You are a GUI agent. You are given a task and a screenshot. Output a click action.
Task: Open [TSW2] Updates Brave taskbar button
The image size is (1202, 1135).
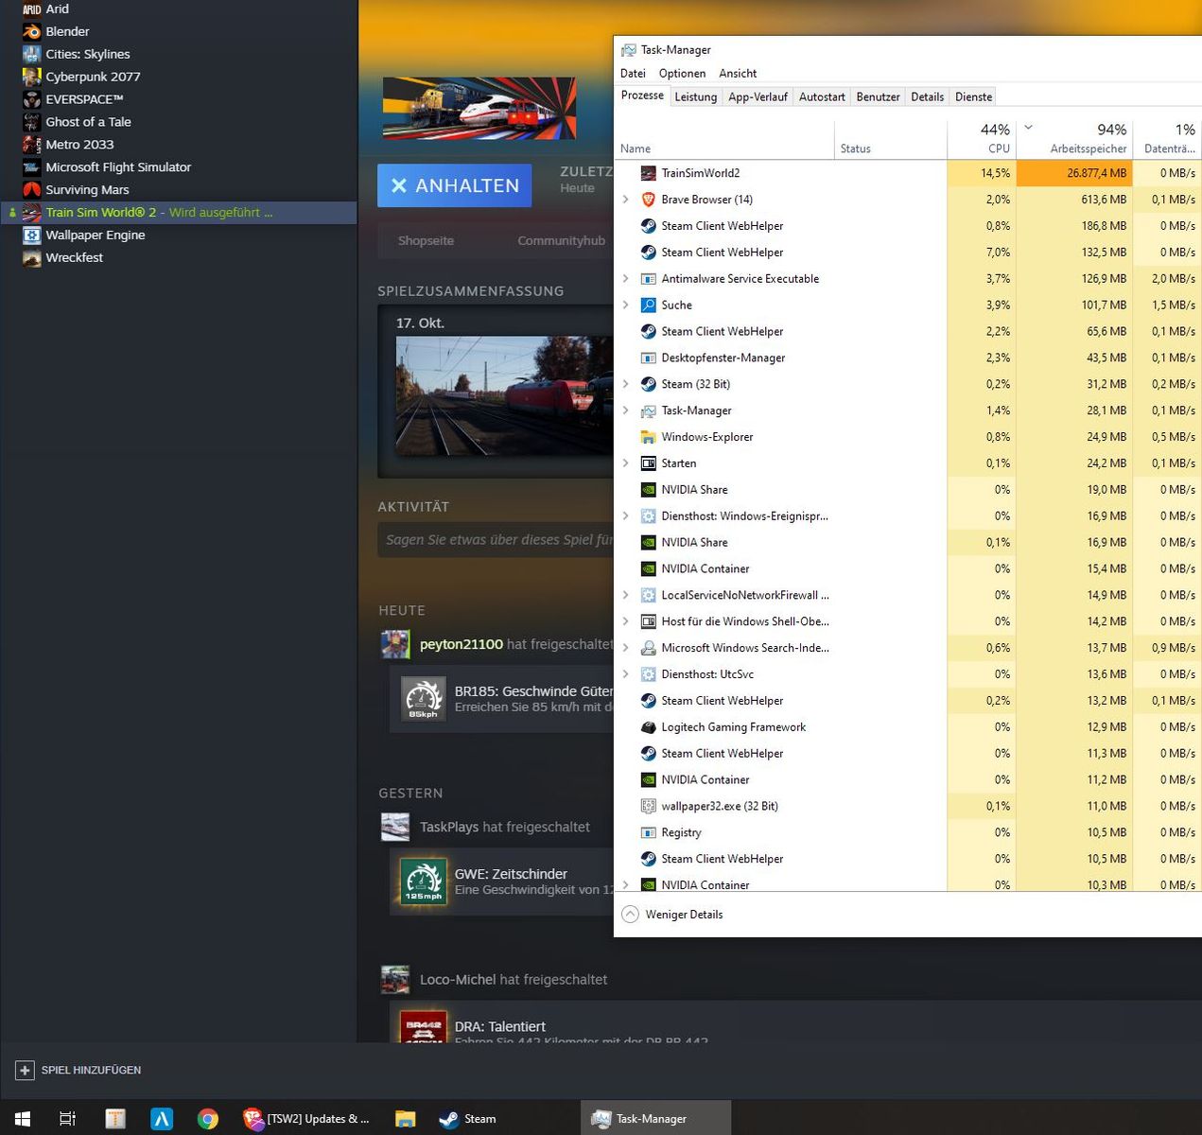[306, 1119]
